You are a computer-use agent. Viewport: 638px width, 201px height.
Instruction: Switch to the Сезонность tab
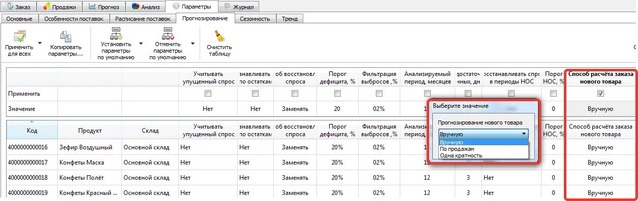tap(256, 19)
